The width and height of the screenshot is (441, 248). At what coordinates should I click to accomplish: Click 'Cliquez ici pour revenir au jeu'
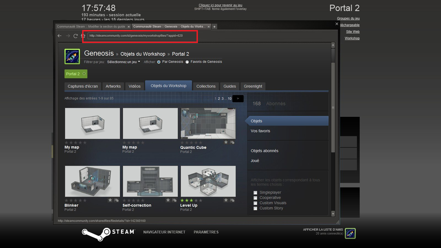coord(220,5)
